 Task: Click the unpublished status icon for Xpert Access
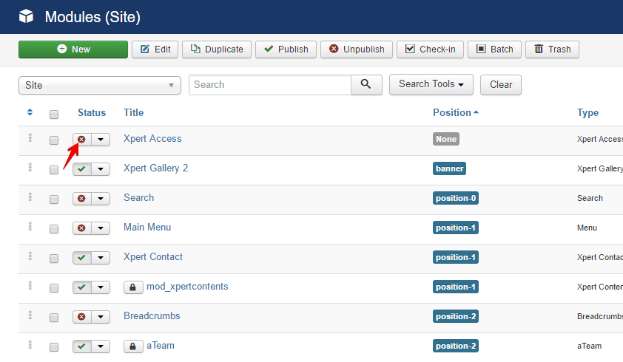81,140
